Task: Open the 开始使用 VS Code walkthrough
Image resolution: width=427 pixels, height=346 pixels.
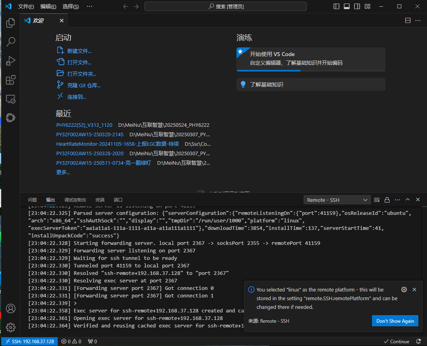Action: 311,59
